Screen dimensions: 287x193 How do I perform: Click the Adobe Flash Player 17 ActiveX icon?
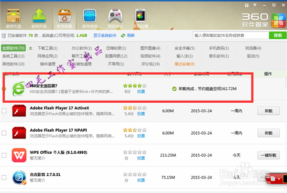point(19,111)
